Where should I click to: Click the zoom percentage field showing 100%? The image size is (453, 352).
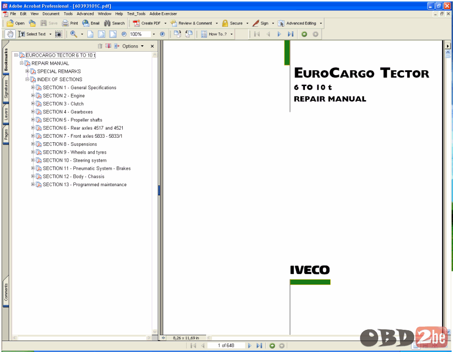[x=140, y=34]
